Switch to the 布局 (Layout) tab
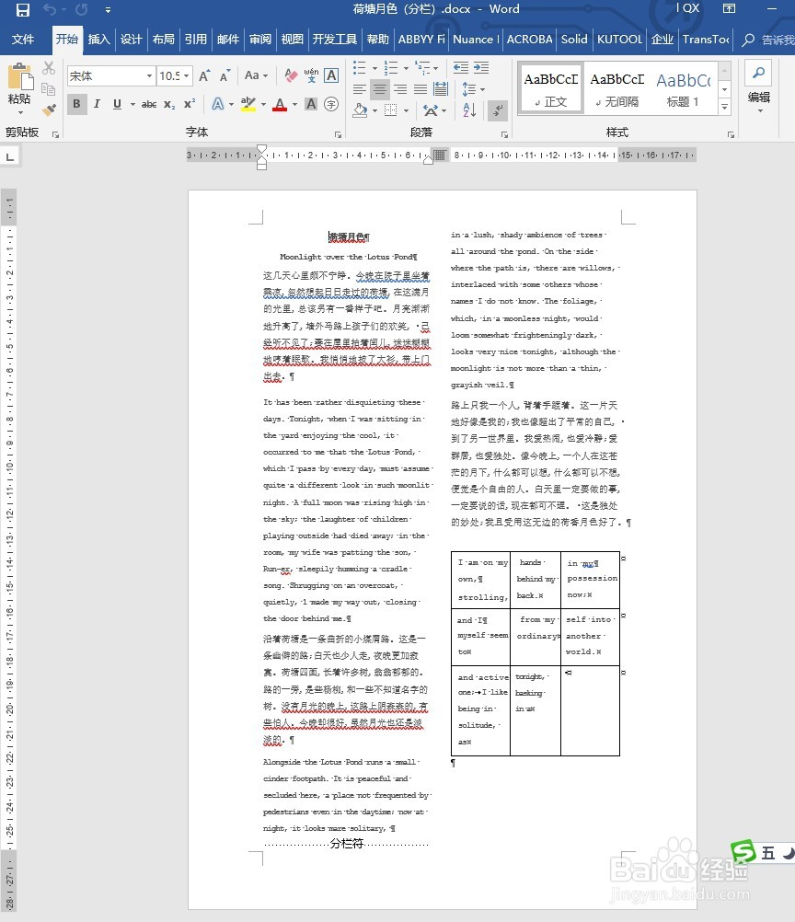 tap(164, 40)
